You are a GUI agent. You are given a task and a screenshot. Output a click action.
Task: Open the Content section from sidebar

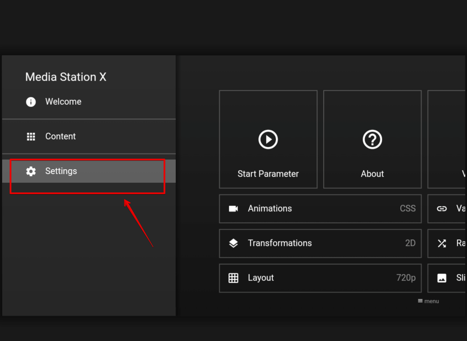[60, 136]
